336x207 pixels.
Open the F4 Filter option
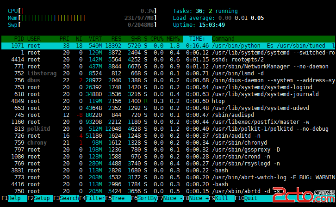coord(92,198)
